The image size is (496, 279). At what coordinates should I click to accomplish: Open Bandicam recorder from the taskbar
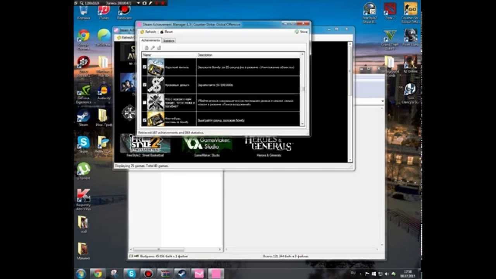(148, 274)
